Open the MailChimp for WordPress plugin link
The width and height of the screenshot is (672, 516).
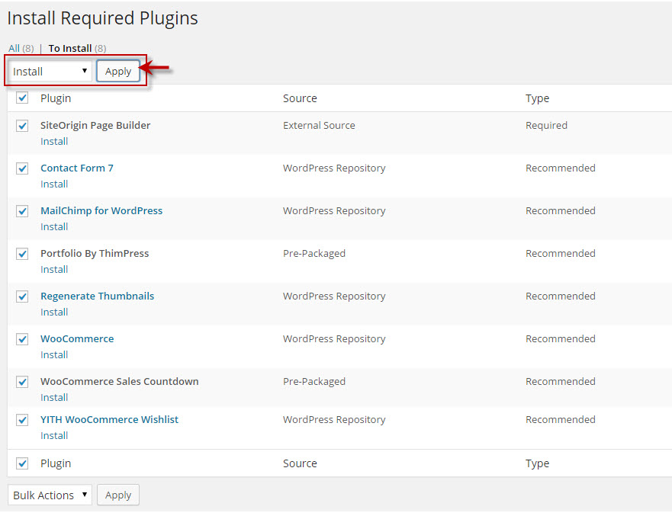(x=101, y=210)
